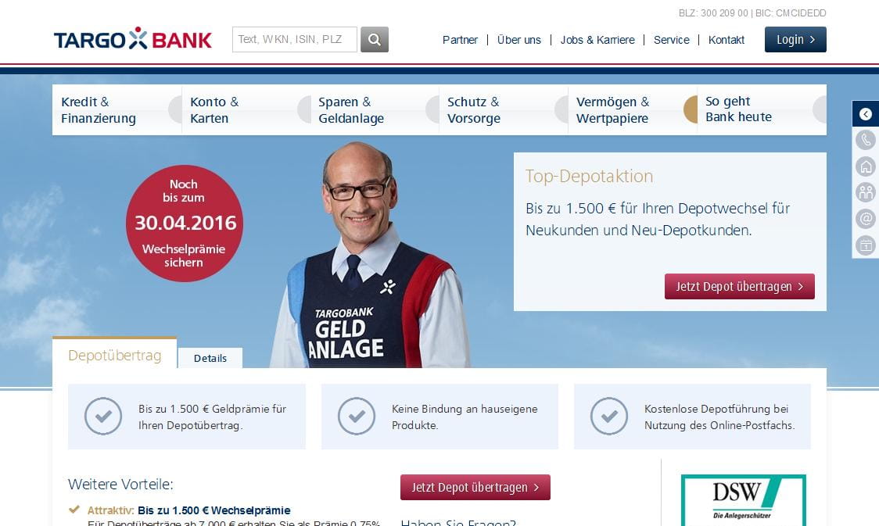Select the Depotübertrag tab
Screen dimensions: 879x526
pyautogui.click(x=115, y=355)
